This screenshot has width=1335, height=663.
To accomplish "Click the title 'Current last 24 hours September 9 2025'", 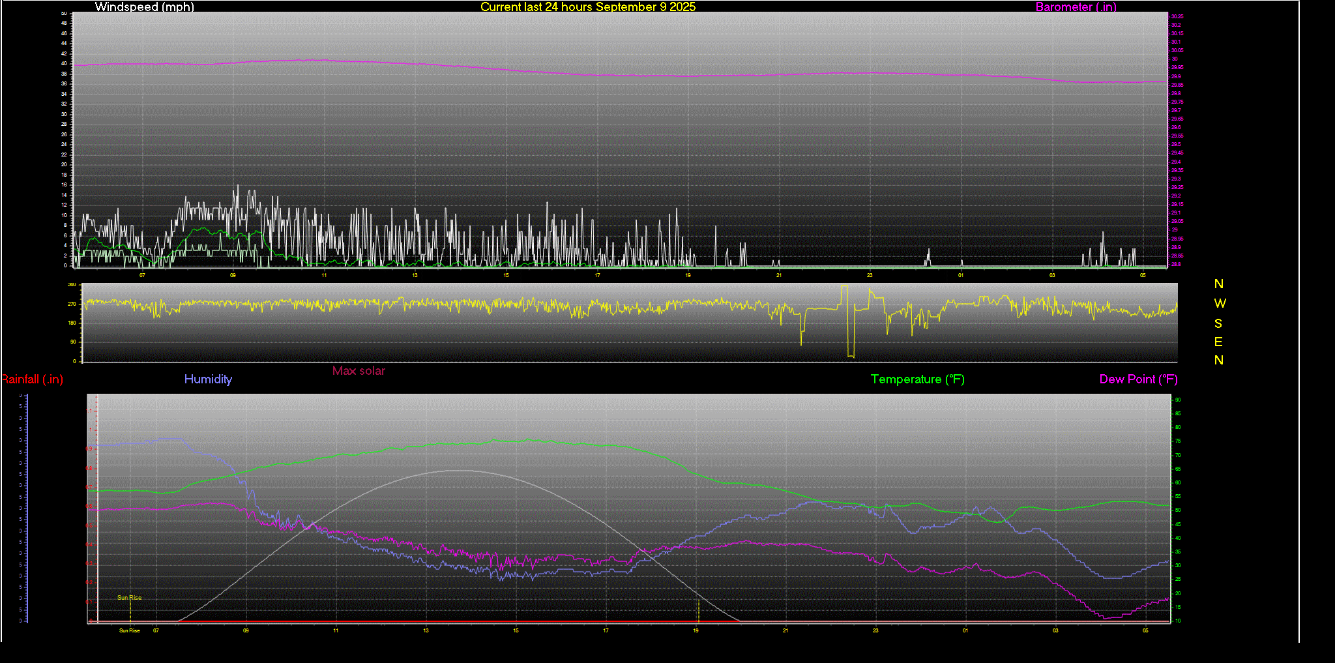I will click(x=588, y=7).
